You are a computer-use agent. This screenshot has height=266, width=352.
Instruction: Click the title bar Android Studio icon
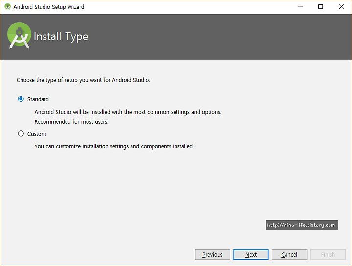click(x=7, y=7)
